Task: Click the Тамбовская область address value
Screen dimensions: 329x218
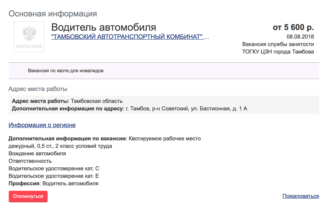Action: (x=97, y=101)
